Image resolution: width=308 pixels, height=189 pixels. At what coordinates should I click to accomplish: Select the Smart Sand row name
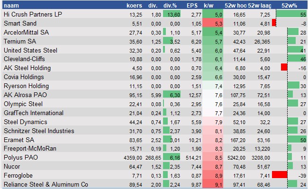20,23
